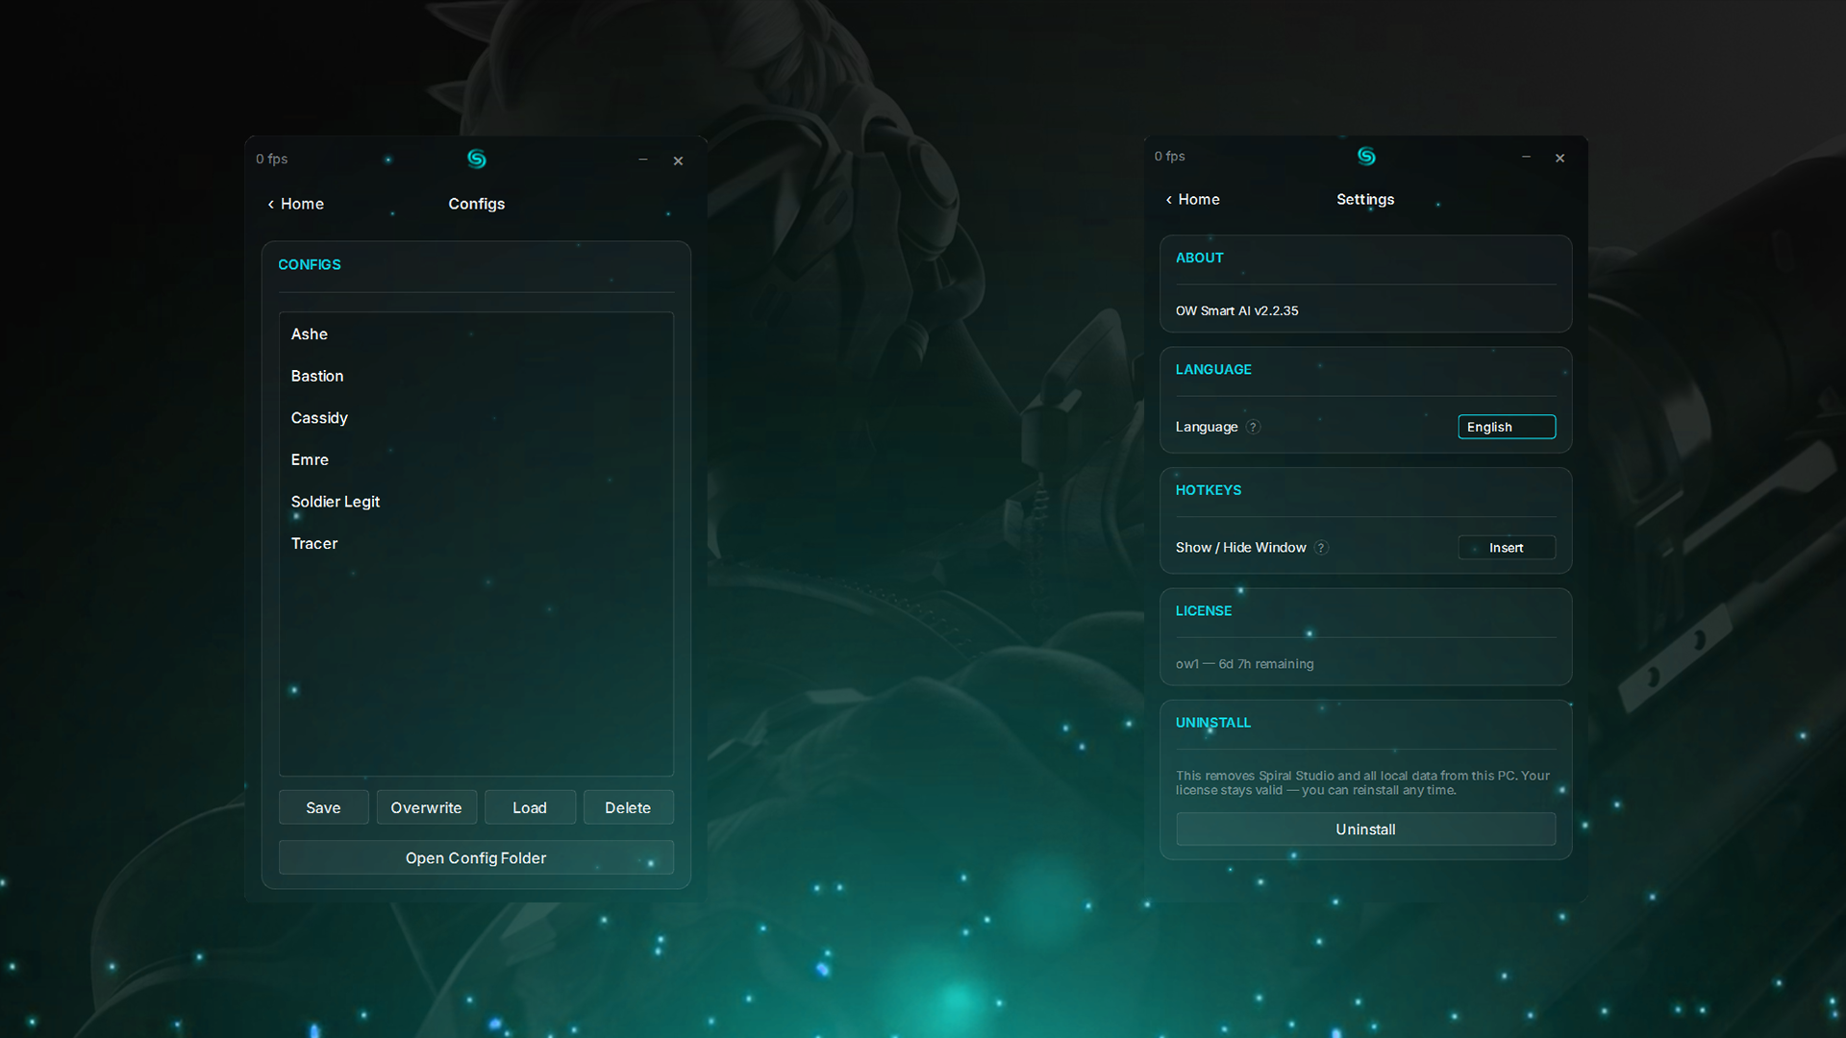Click the Show / Hide Window label
Image resolution: width=1846 pixels, height=1038 pixels.
tap(1240, 548)
